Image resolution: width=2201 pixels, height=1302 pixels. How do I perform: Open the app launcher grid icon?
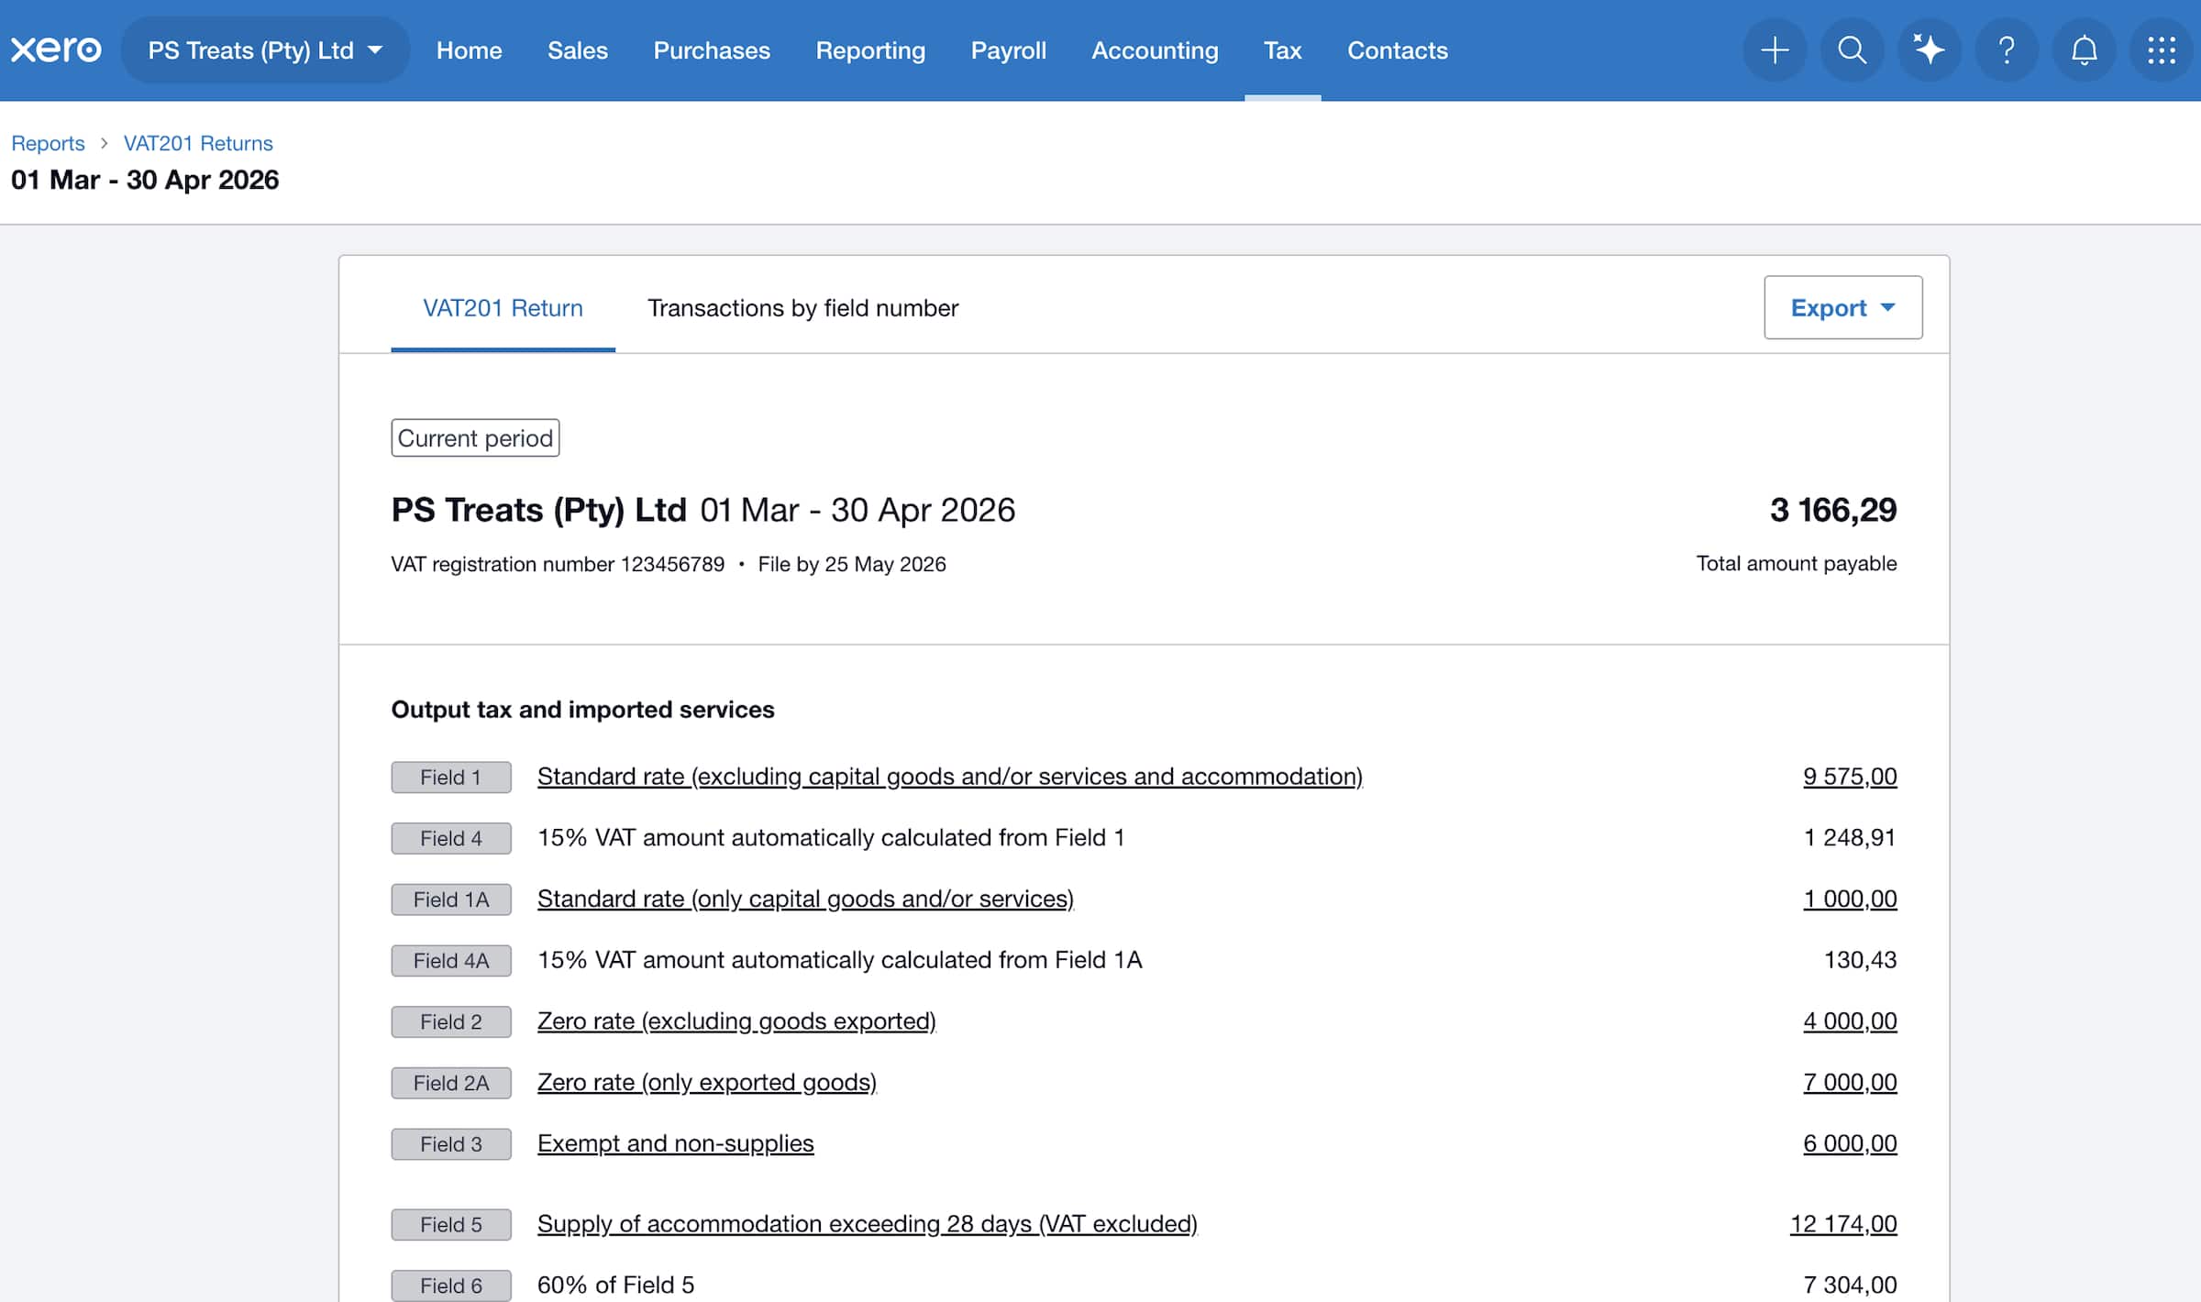(2161, 50)
